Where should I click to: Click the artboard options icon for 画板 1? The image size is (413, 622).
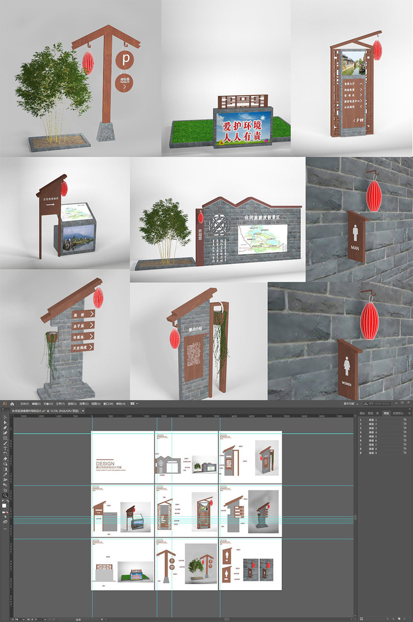[x=405, y=420]
